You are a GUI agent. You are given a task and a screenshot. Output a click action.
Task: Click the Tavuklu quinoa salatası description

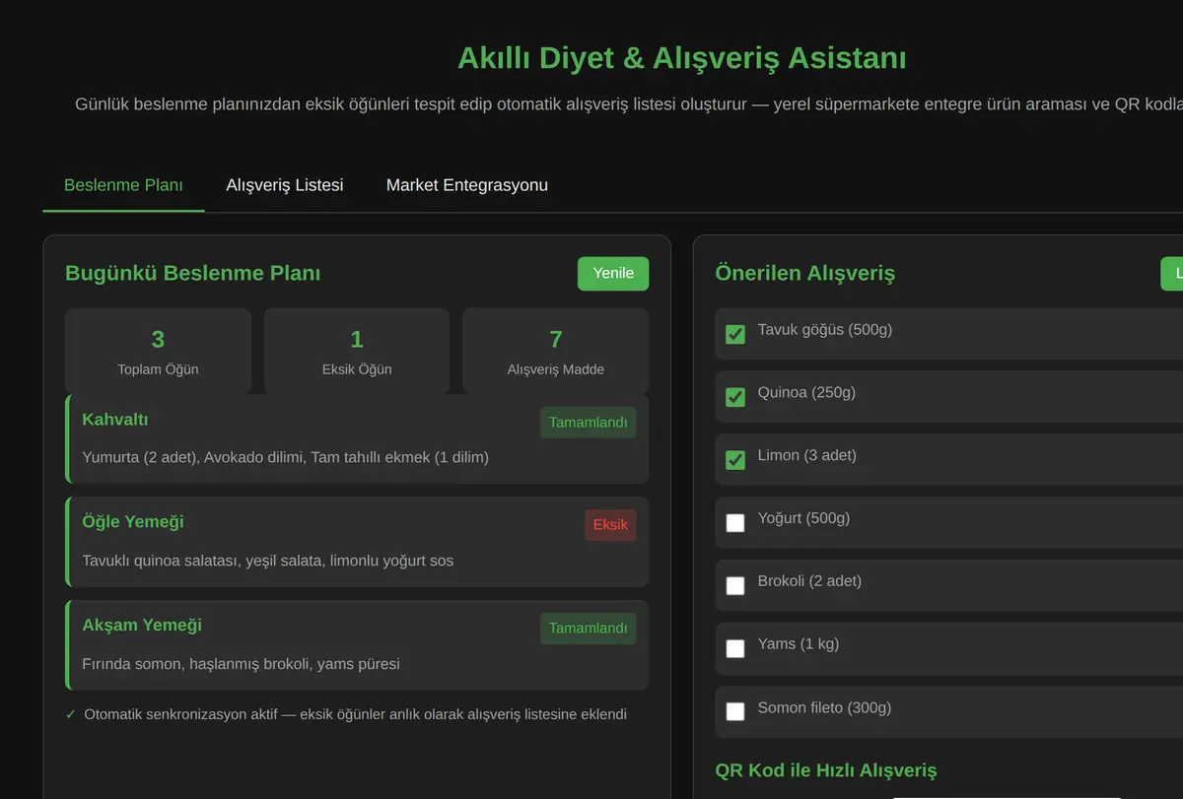click(268, 561)
